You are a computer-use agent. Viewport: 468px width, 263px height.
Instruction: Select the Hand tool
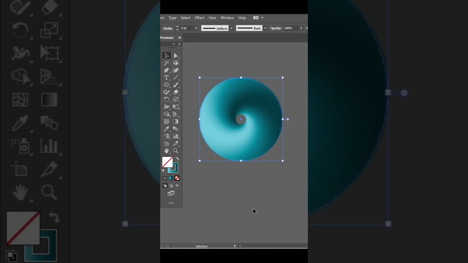coord(167,150)
